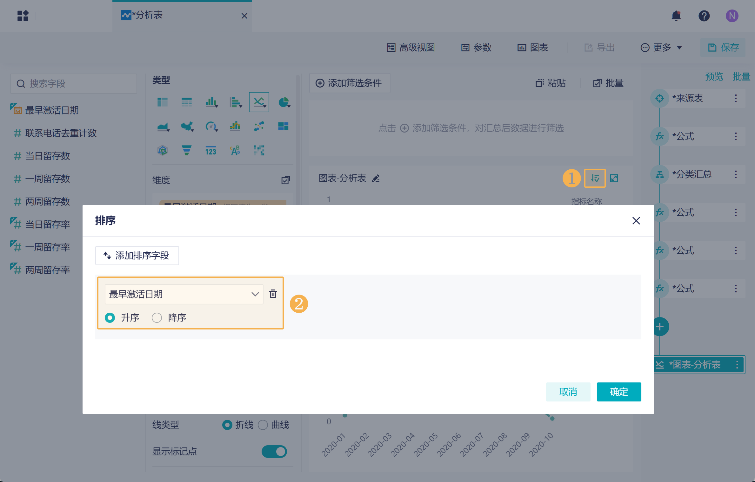Screen dimensions: 755x482
Task: Edit chart title with pencil icon
Action: pos(376,179)
